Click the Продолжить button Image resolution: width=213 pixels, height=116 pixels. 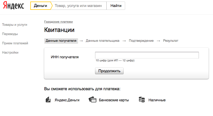[x=109, y=71]
